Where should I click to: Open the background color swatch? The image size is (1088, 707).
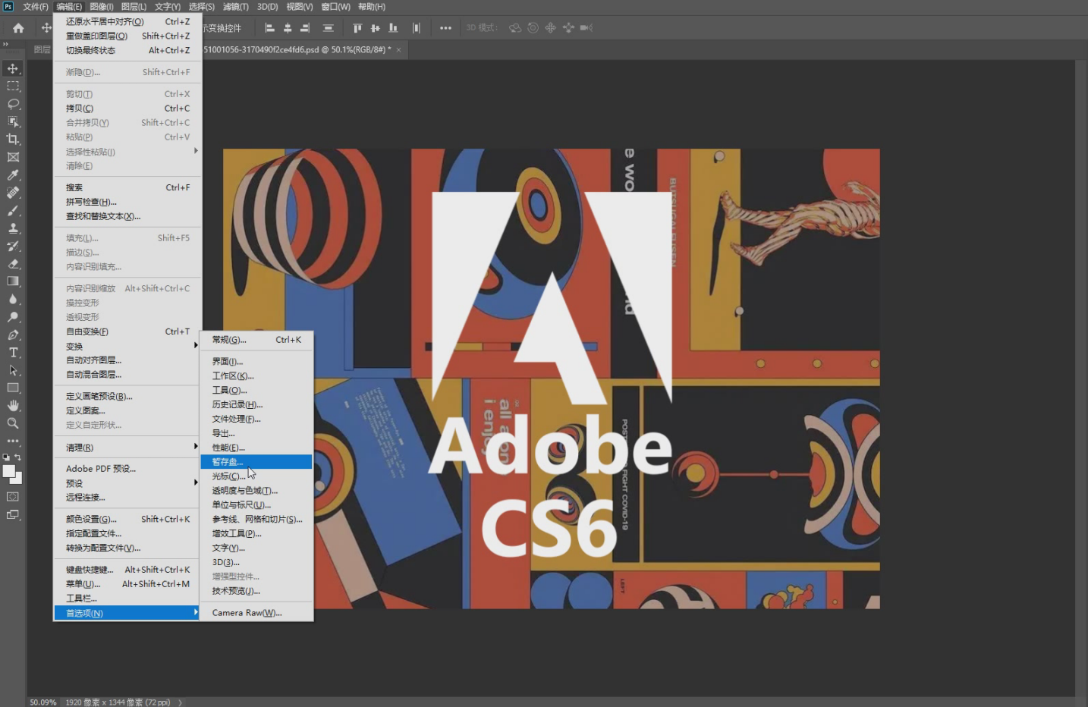point(18,480)
